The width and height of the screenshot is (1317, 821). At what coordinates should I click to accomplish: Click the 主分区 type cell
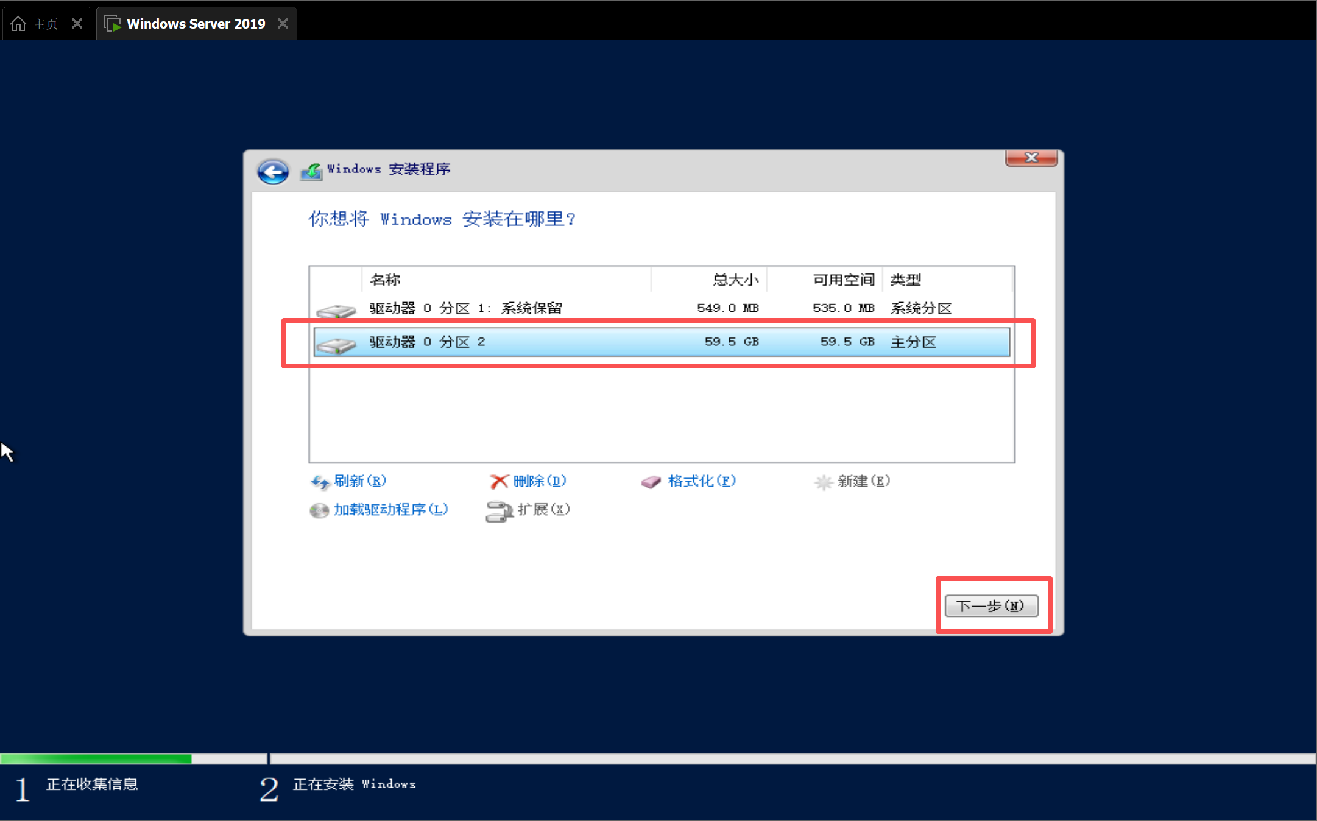point(913,342)
